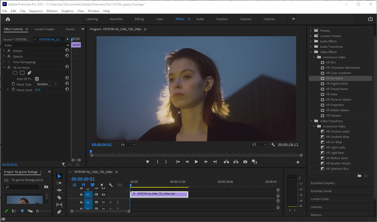Step forward one frame
Image resolution: width=377 pixels, height=222 pixels.
pyautogui.click(x=206, y=162)
